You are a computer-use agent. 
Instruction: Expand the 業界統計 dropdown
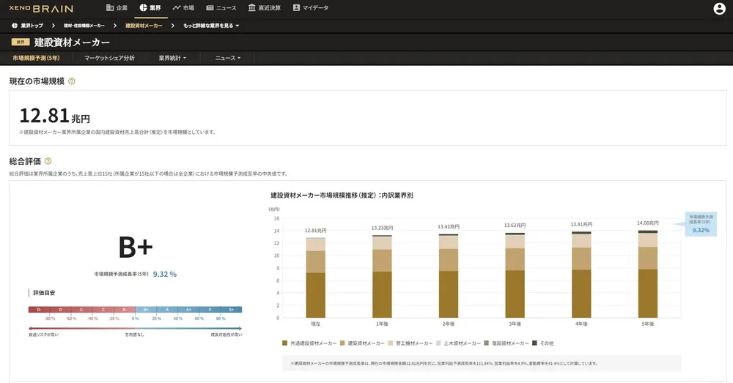pyautogui.click(x=172, y=58)
